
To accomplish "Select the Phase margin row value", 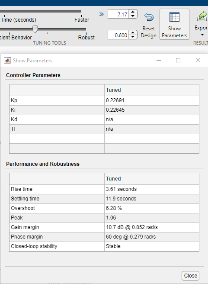I will [x=152, y=237].
